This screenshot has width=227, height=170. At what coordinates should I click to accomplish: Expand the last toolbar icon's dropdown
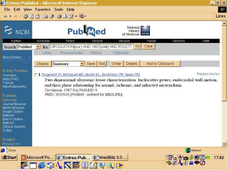pyautogui.click(x=85, y=16)
